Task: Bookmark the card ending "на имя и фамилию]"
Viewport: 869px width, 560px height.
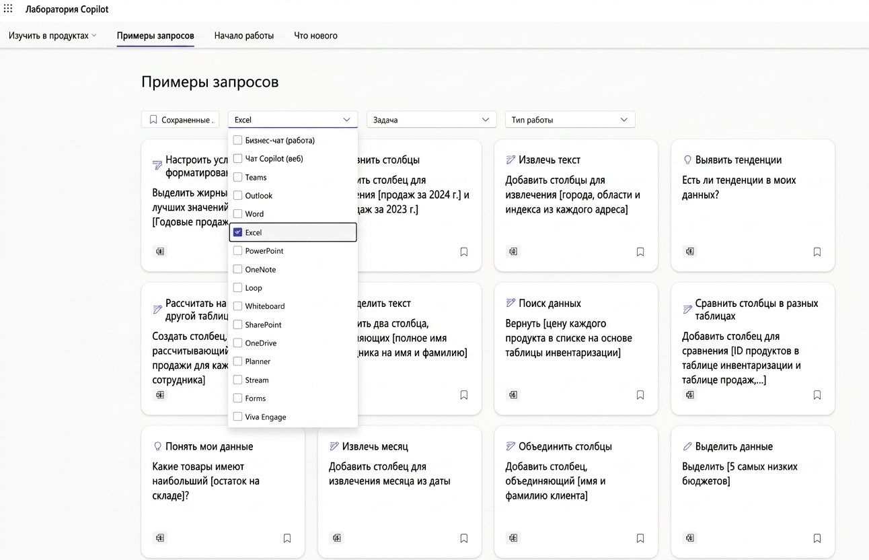Action: [464, 395]
